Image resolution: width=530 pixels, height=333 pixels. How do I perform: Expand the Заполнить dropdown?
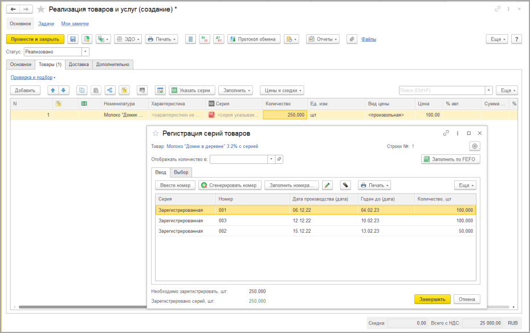click(x=236, y=90)
